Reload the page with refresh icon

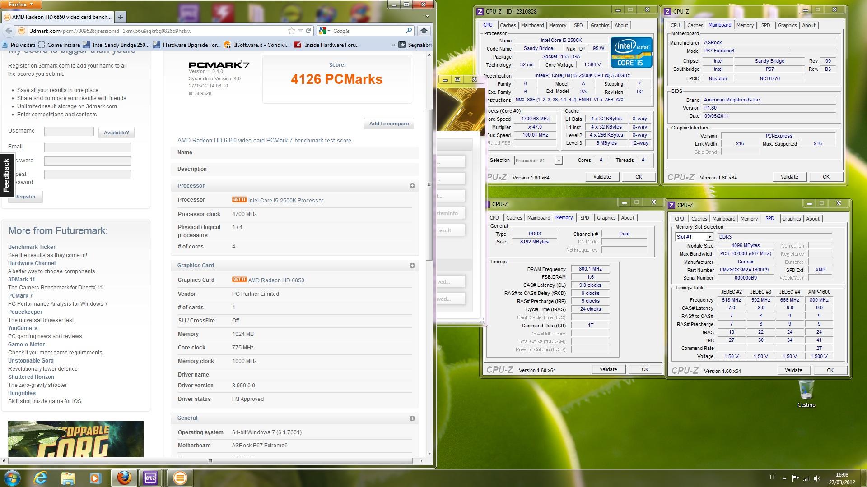click(308, 31)
